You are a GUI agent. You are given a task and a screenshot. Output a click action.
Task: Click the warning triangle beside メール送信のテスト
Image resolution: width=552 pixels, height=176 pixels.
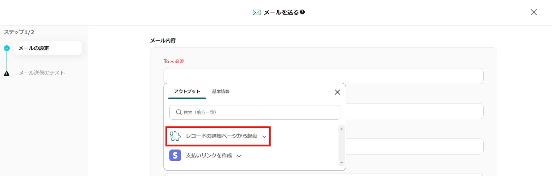click(7, 73)
